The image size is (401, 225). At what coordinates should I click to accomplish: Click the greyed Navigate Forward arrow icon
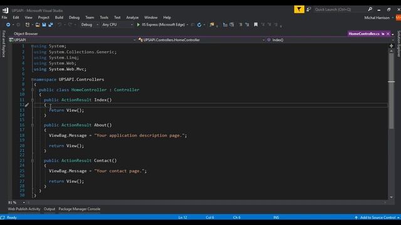[18, 25]
